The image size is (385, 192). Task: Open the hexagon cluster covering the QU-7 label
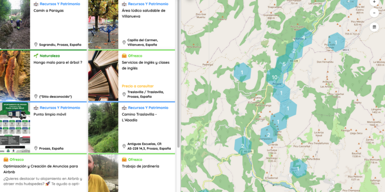click(298, 168)
